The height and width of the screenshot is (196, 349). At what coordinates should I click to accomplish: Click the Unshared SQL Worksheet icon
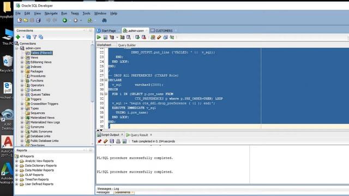153,37
